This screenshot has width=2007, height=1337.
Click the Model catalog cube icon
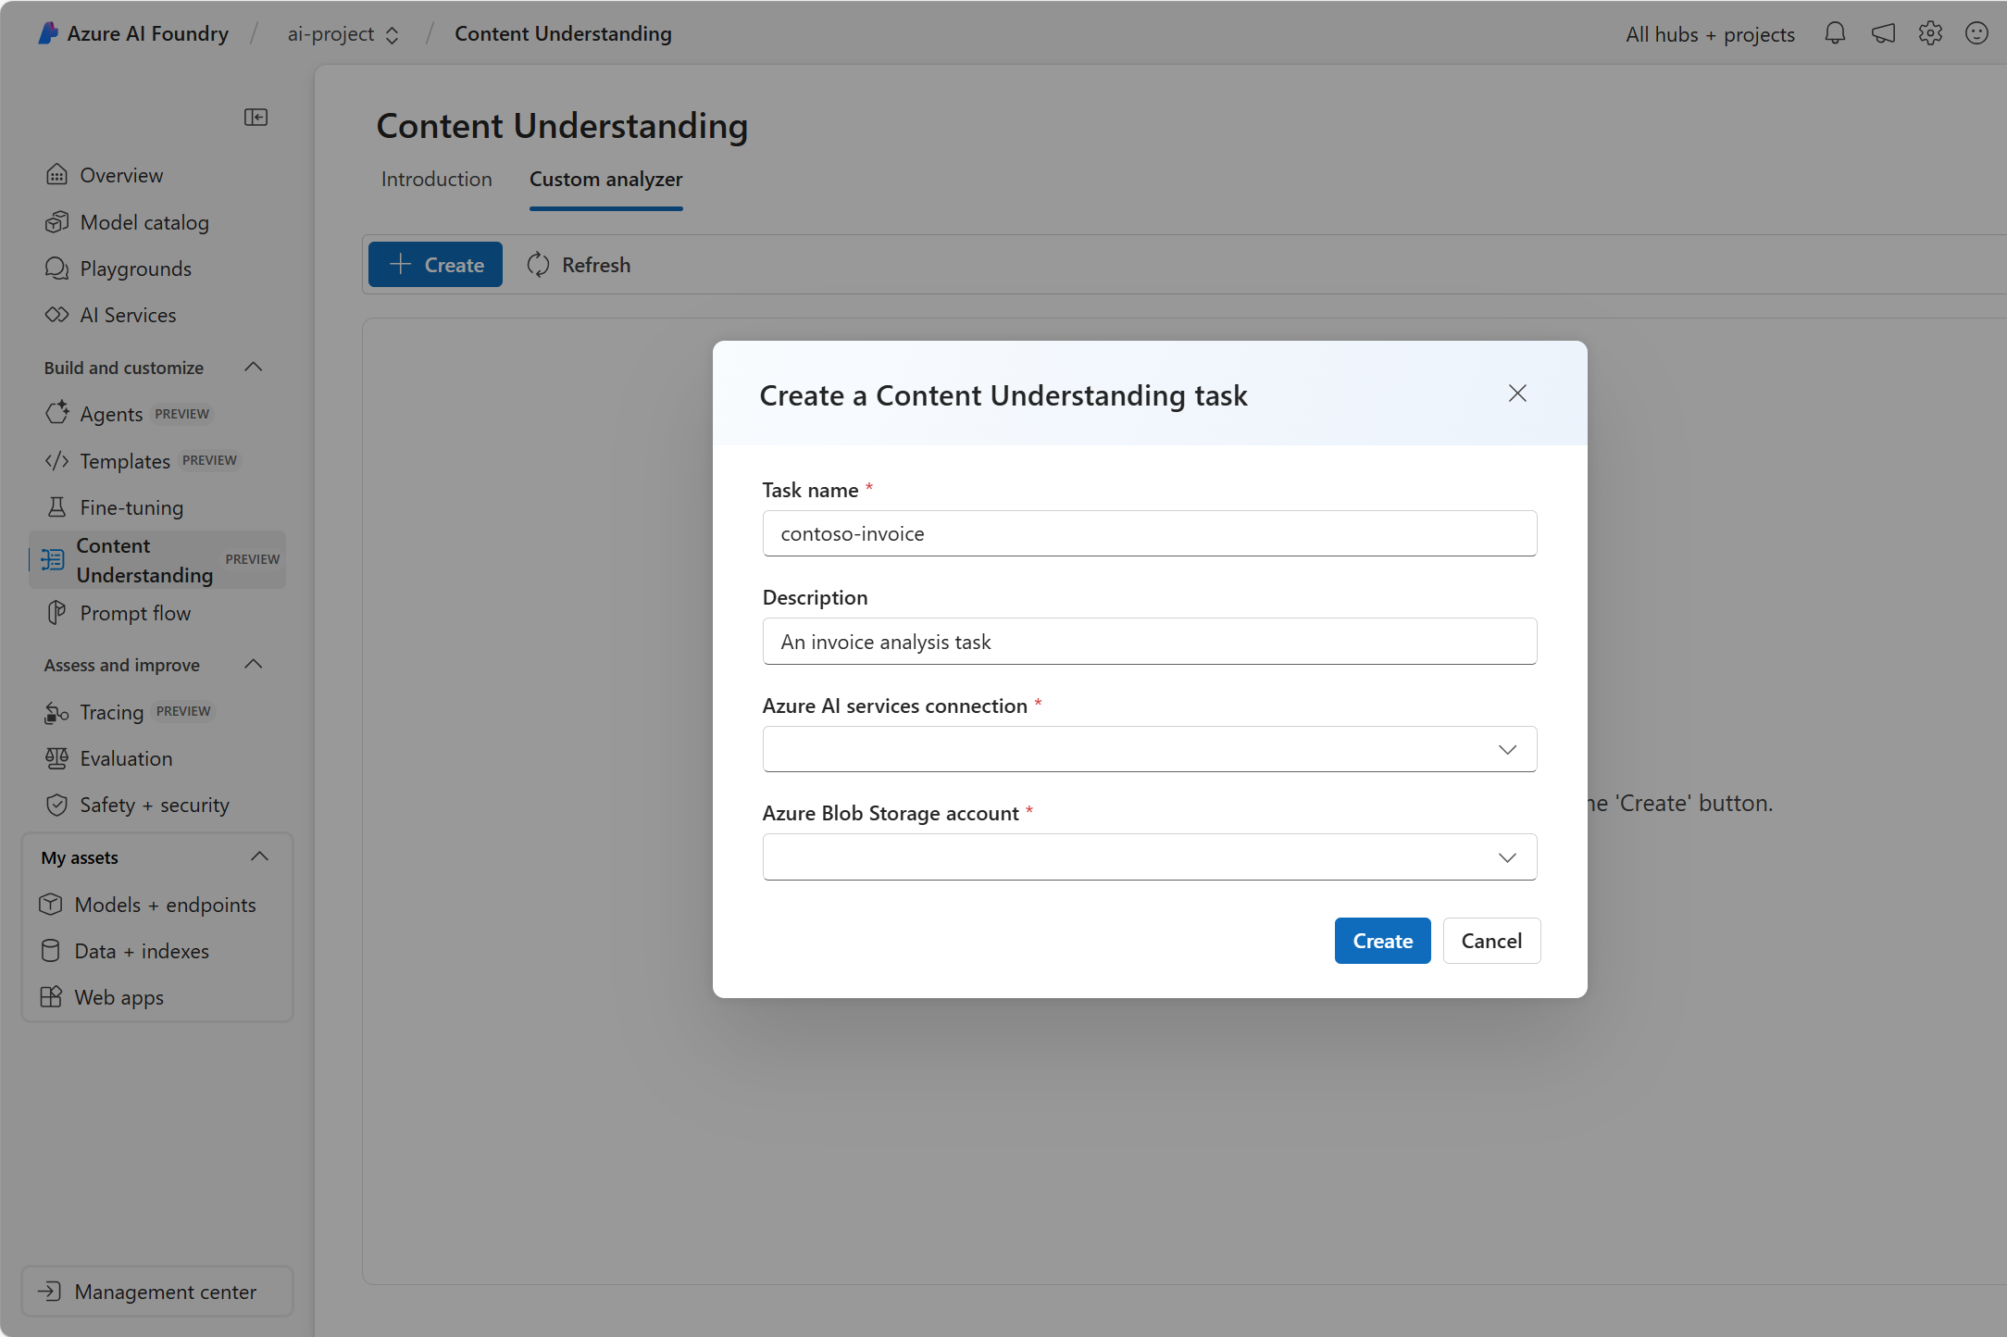tap(56, 222)
